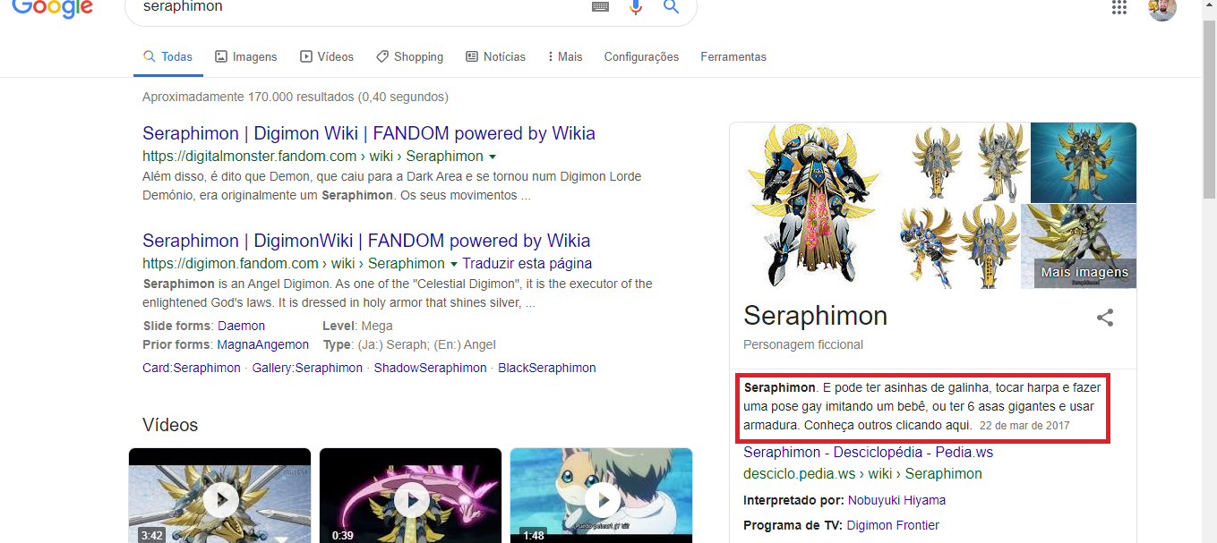Open BlackSeraphimon sitelink
The height and width of the screenshot is (543, 1217).
(x=547, y=368)
